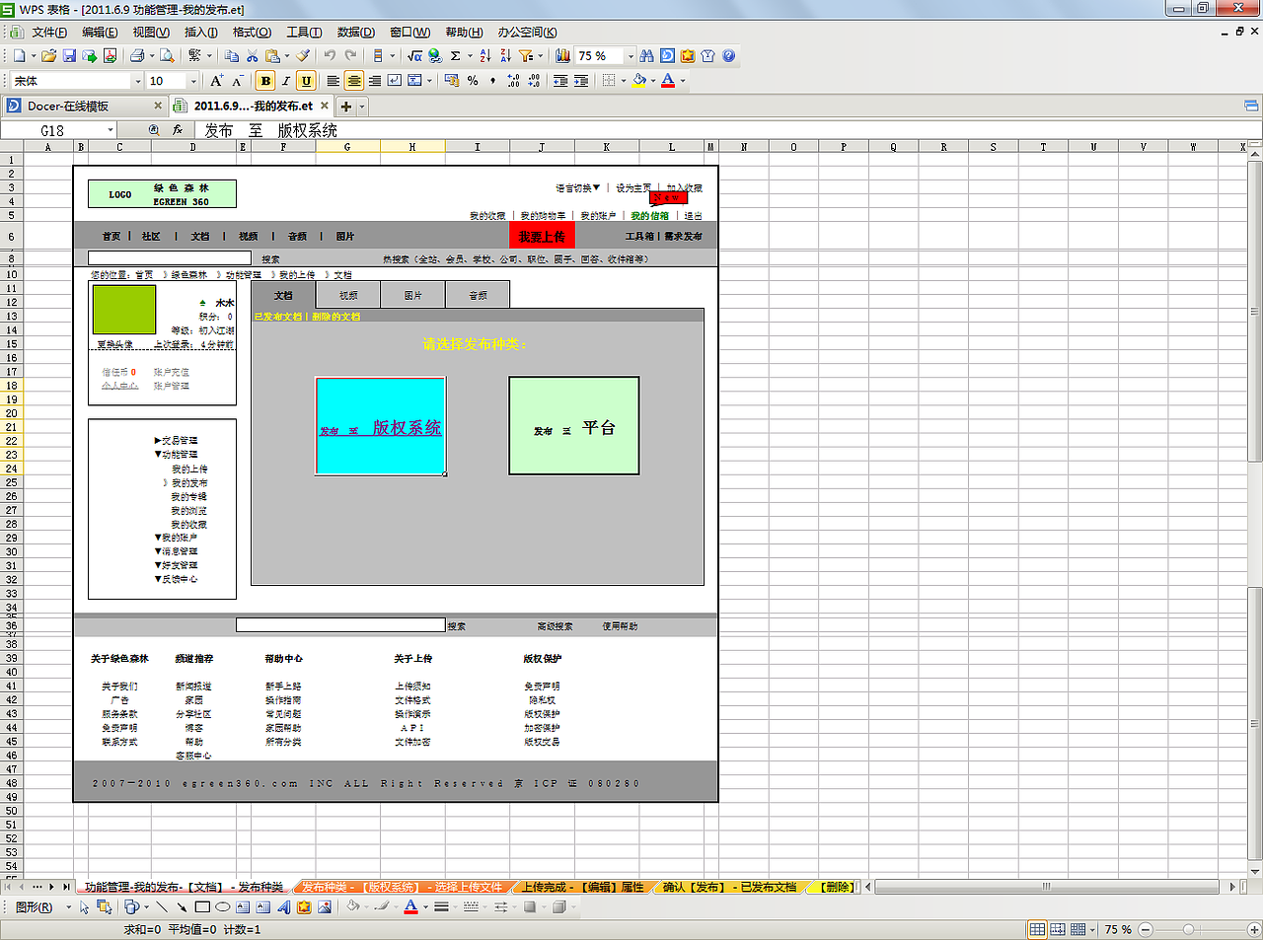Click the 发布至平台 green box in sheet
This screenshot has width=1263, height=940.
pyautogui.click(x=574, y=426)
